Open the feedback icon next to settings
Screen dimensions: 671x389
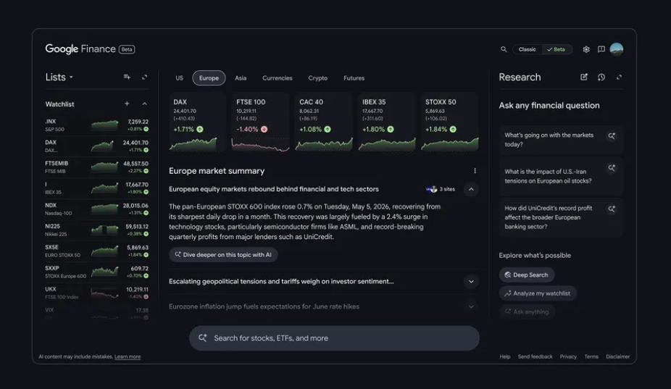tap(601, 50)
